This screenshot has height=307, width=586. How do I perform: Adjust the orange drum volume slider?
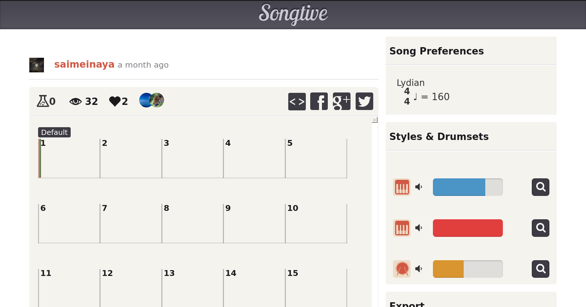click(467, 269)
